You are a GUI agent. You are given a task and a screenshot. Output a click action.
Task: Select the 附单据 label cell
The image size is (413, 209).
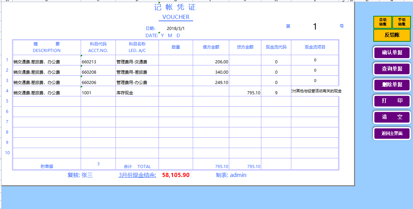(x=47, y=164)
